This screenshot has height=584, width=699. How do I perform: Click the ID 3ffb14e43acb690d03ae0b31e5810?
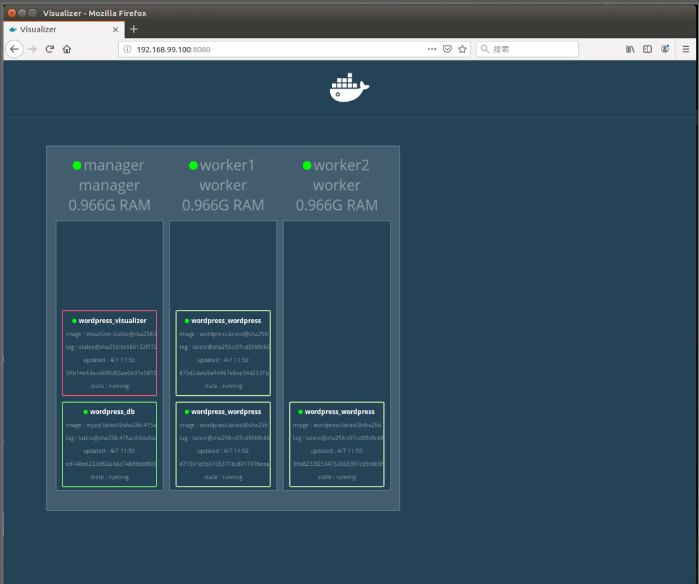point(111,373)
